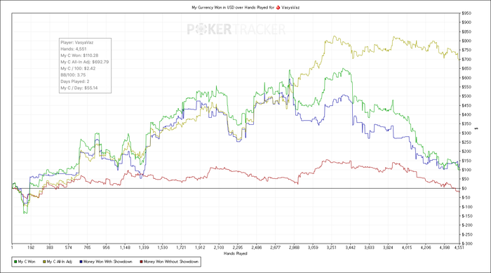The height and width of the screenshot is (273, 491).
Task: Select the My C All-In Adj legend label
Action: click(59, 262)
